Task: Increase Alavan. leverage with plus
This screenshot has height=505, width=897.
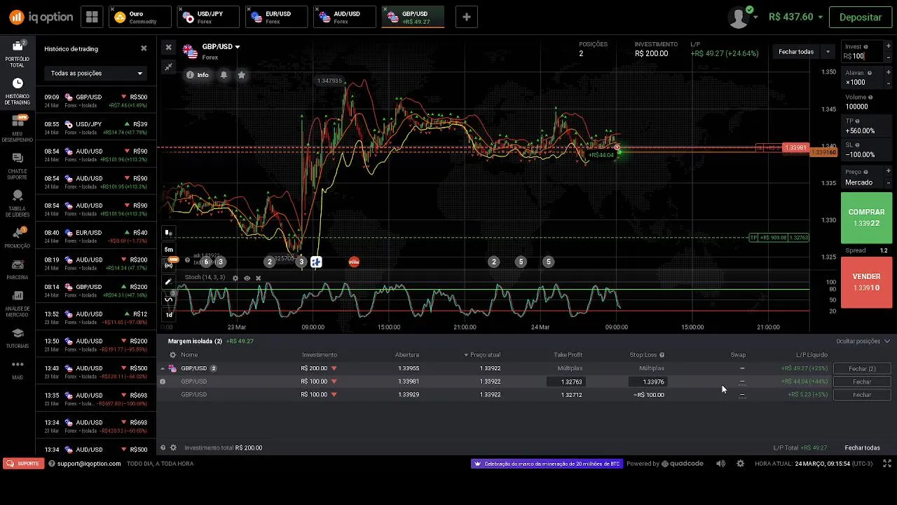Action: [889, 73]
